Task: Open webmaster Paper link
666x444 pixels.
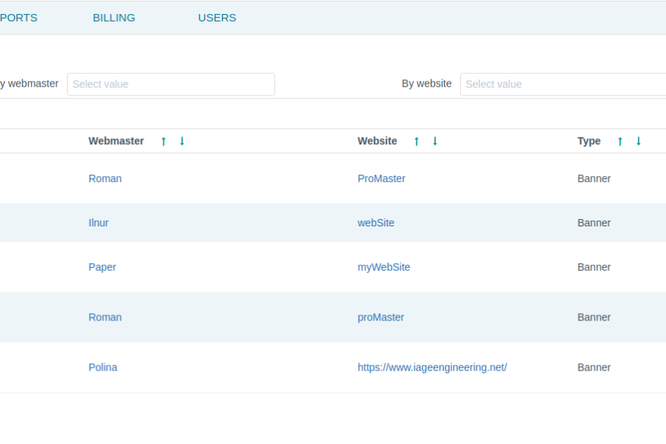Action: pyautogui.click(x=102, y=267)
